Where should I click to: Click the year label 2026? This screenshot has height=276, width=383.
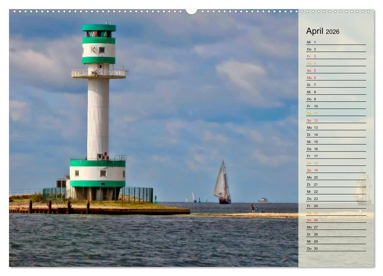(x=333, y=32)
